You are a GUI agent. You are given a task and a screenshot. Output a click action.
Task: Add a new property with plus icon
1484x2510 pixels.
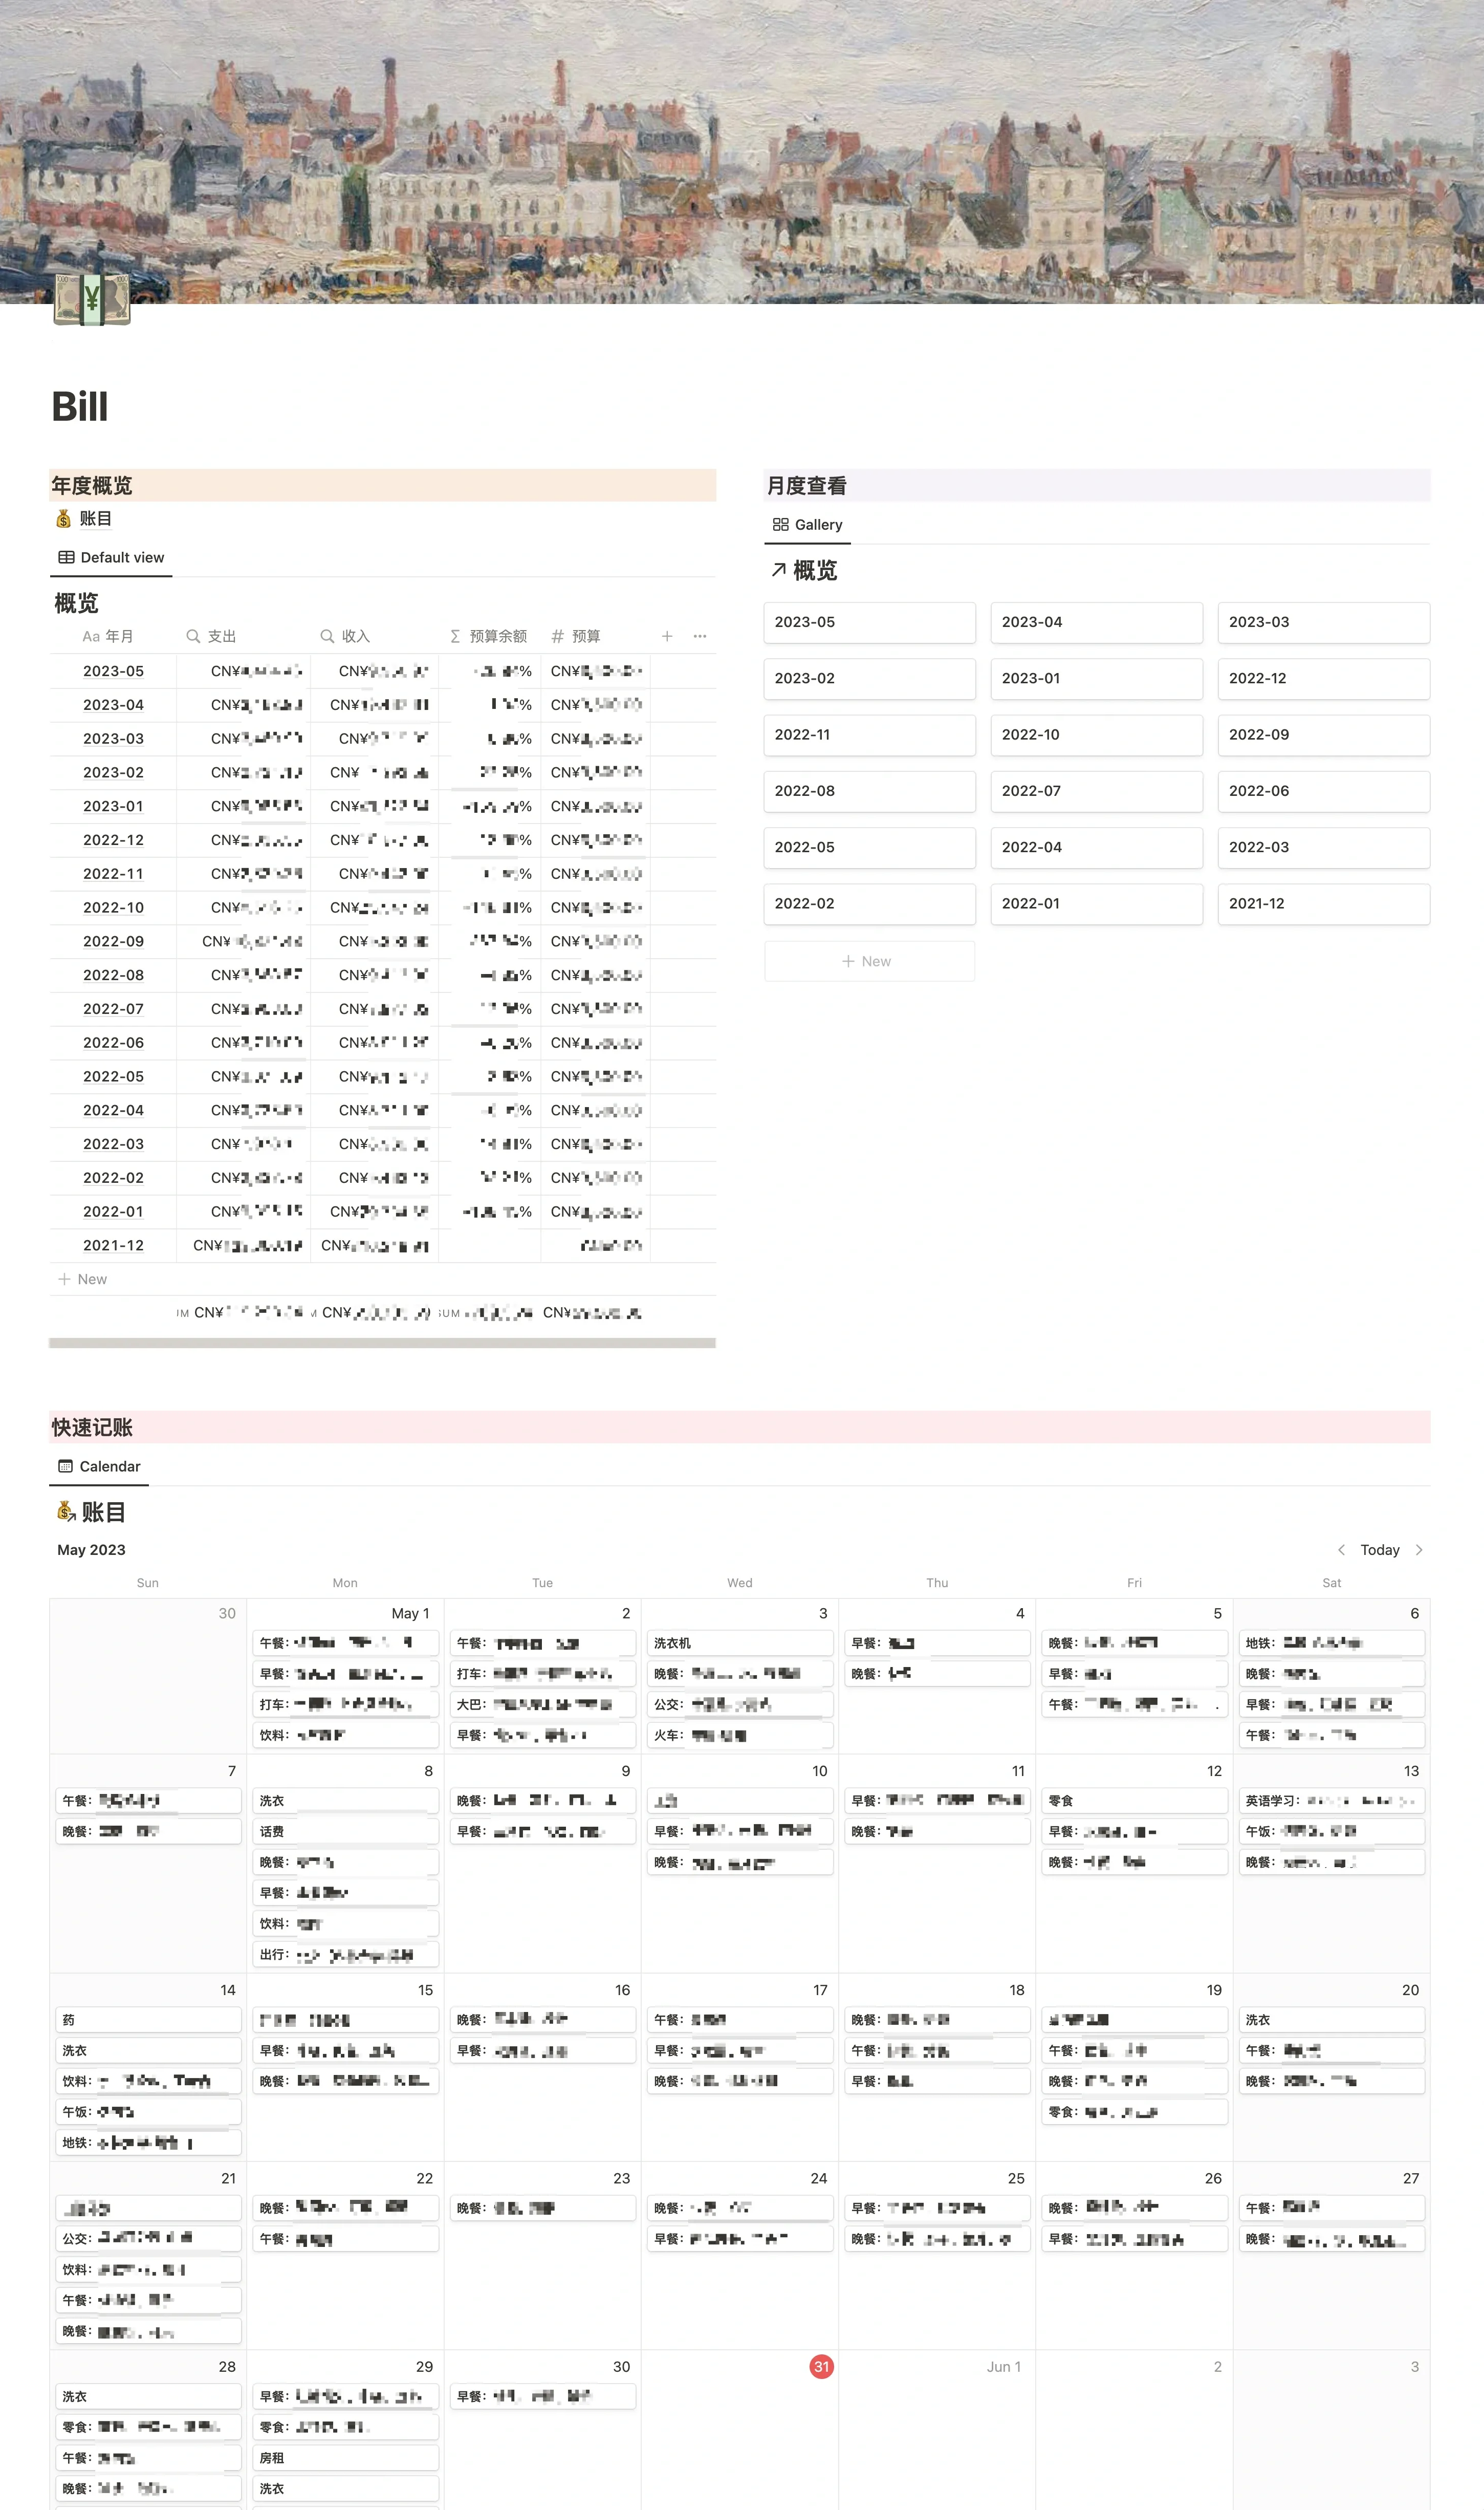pos(667,636)
